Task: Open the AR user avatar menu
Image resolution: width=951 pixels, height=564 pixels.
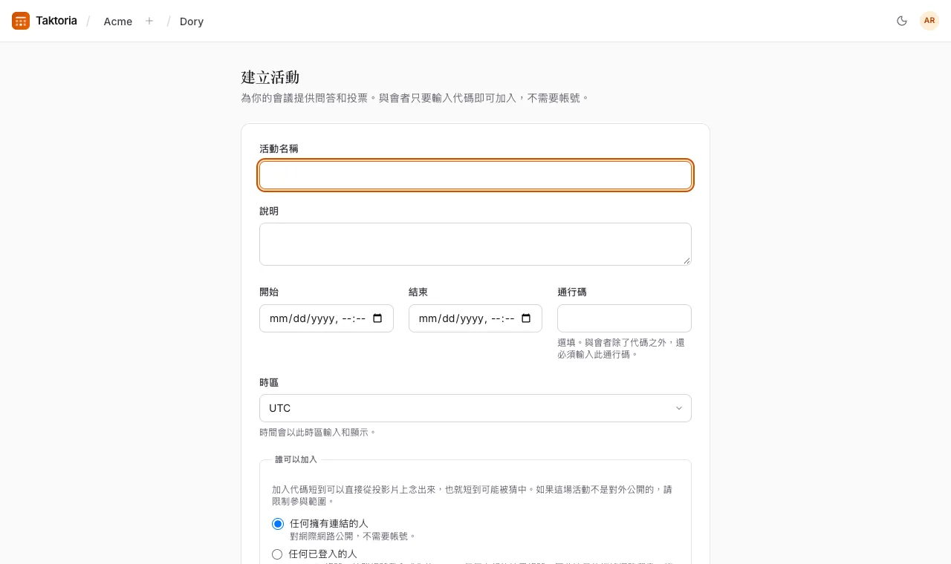Action: pos(929,21)
